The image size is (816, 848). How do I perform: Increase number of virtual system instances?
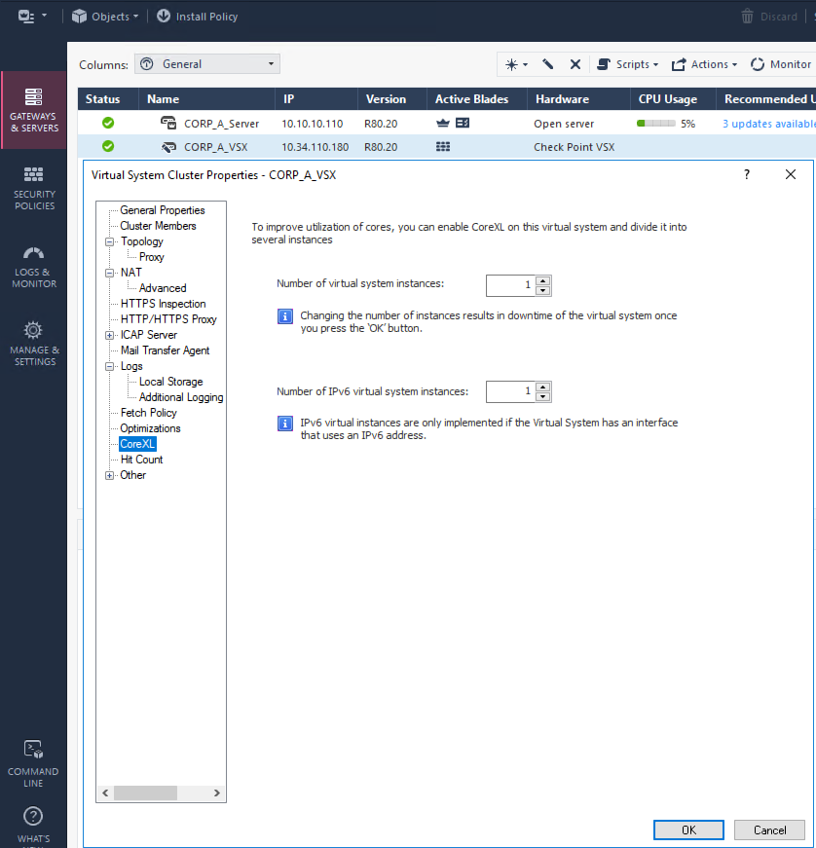click(543, 280)
